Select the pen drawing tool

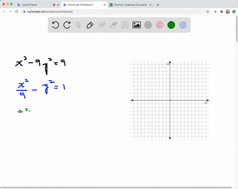[x=90, y=25]
